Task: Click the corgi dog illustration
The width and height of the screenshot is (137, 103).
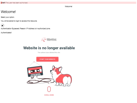Action: [x=61, y=76]
